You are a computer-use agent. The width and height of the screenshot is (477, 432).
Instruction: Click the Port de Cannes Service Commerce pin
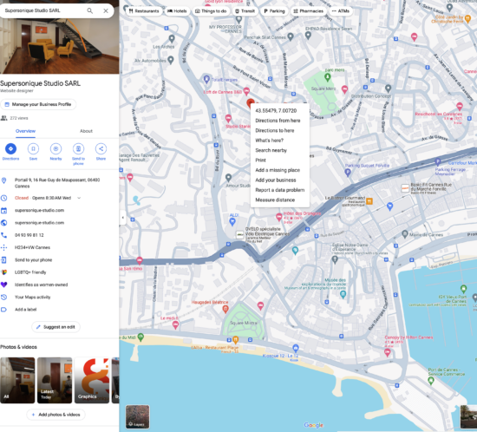tap(431, 380)
